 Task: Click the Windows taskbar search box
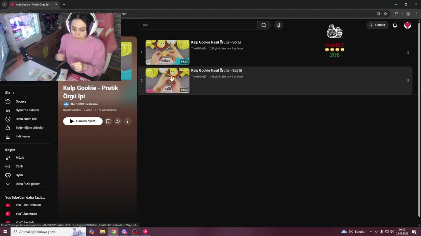pos(48,232)
